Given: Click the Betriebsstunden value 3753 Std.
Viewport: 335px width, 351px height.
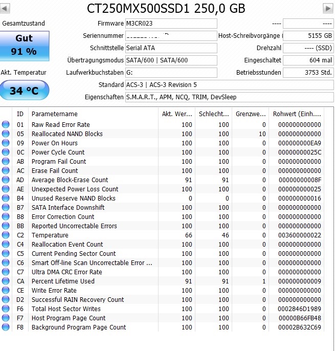Looking at the screenshot, I should point(308,73).
